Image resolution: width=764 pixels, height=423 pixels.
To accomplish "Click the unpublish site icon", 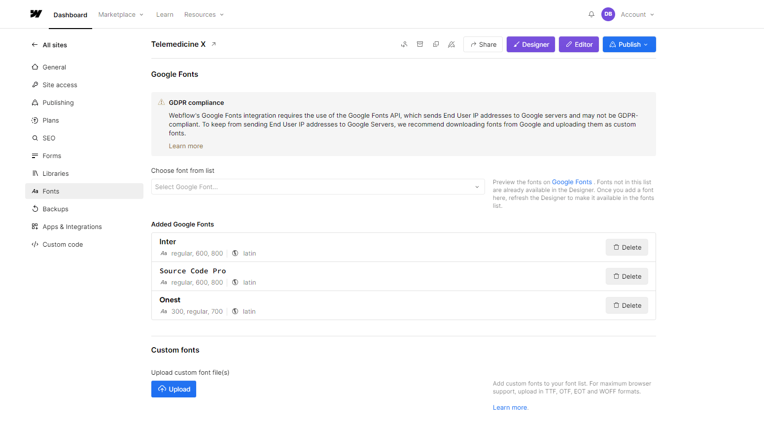I will click(x=451, y=44).
